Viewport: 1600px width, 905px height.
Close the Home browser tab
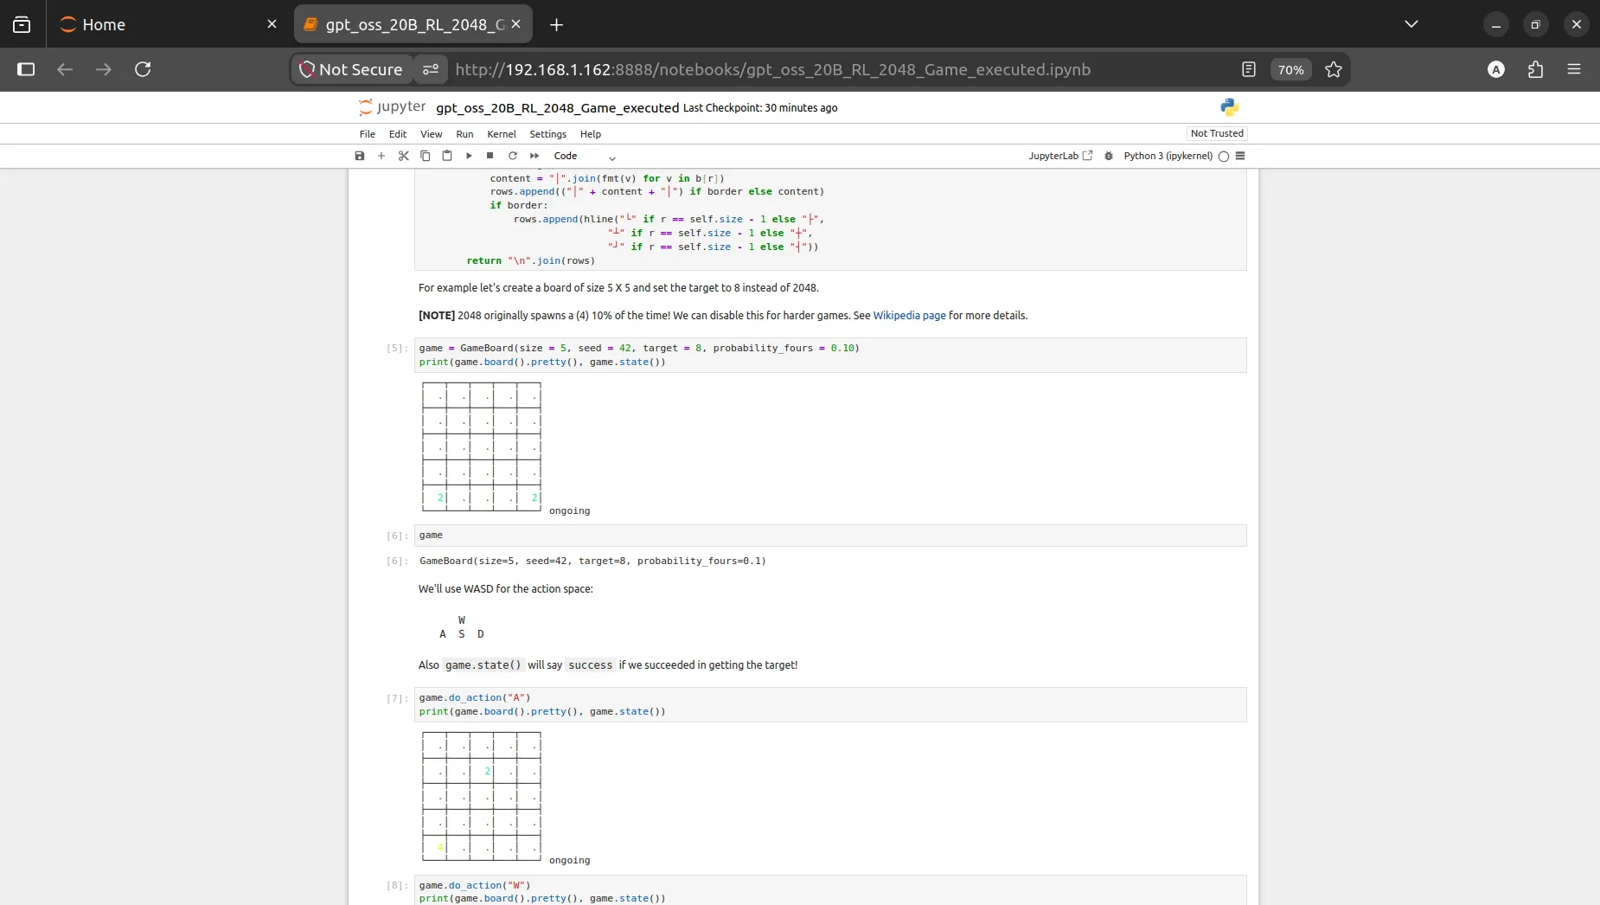(272, 24)
